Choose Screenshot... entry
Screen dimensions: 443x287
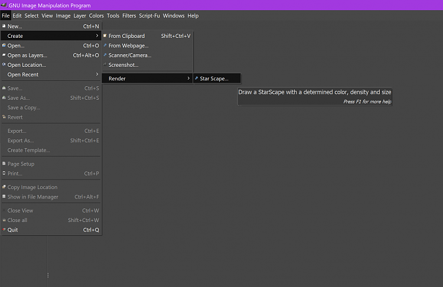(x=147, y=65)
